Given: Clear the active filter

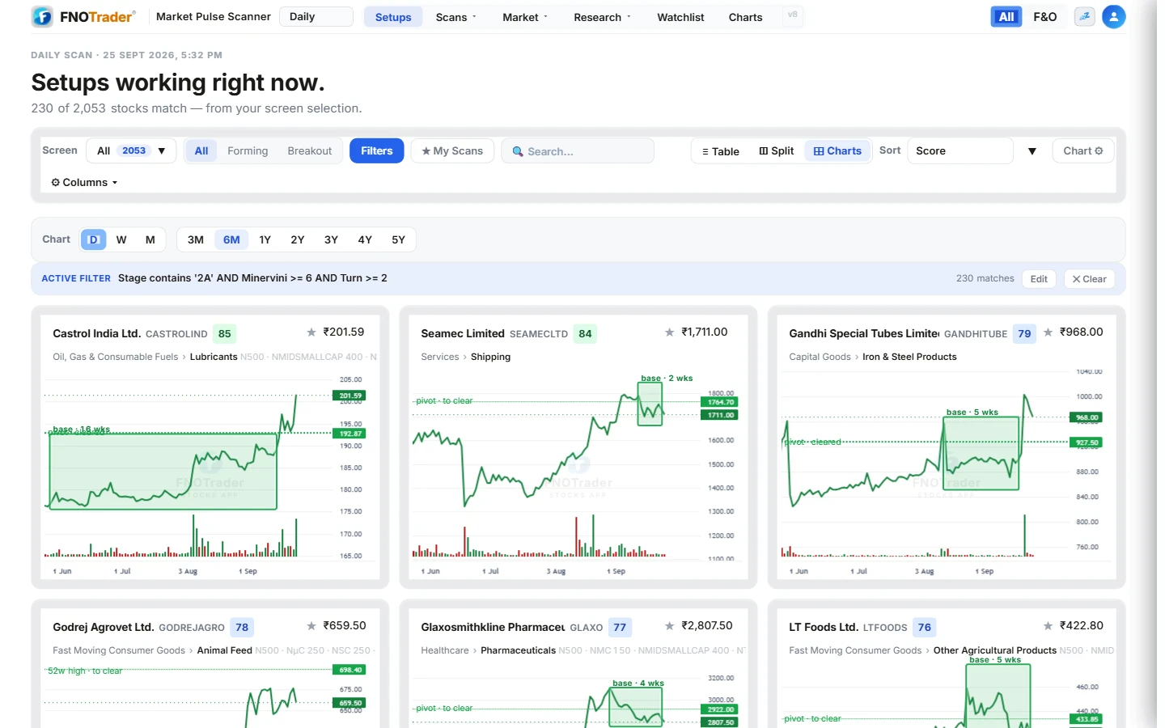Looking at the screenshot, I should pos(1089,279).
